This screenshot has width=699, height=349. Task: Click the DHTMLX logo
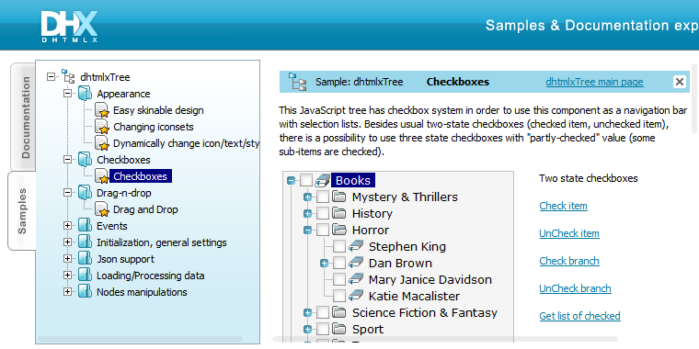(x=69, y=26)
